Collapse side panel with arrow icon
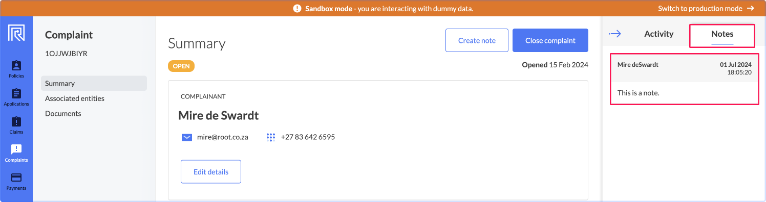 click(615, 34)
